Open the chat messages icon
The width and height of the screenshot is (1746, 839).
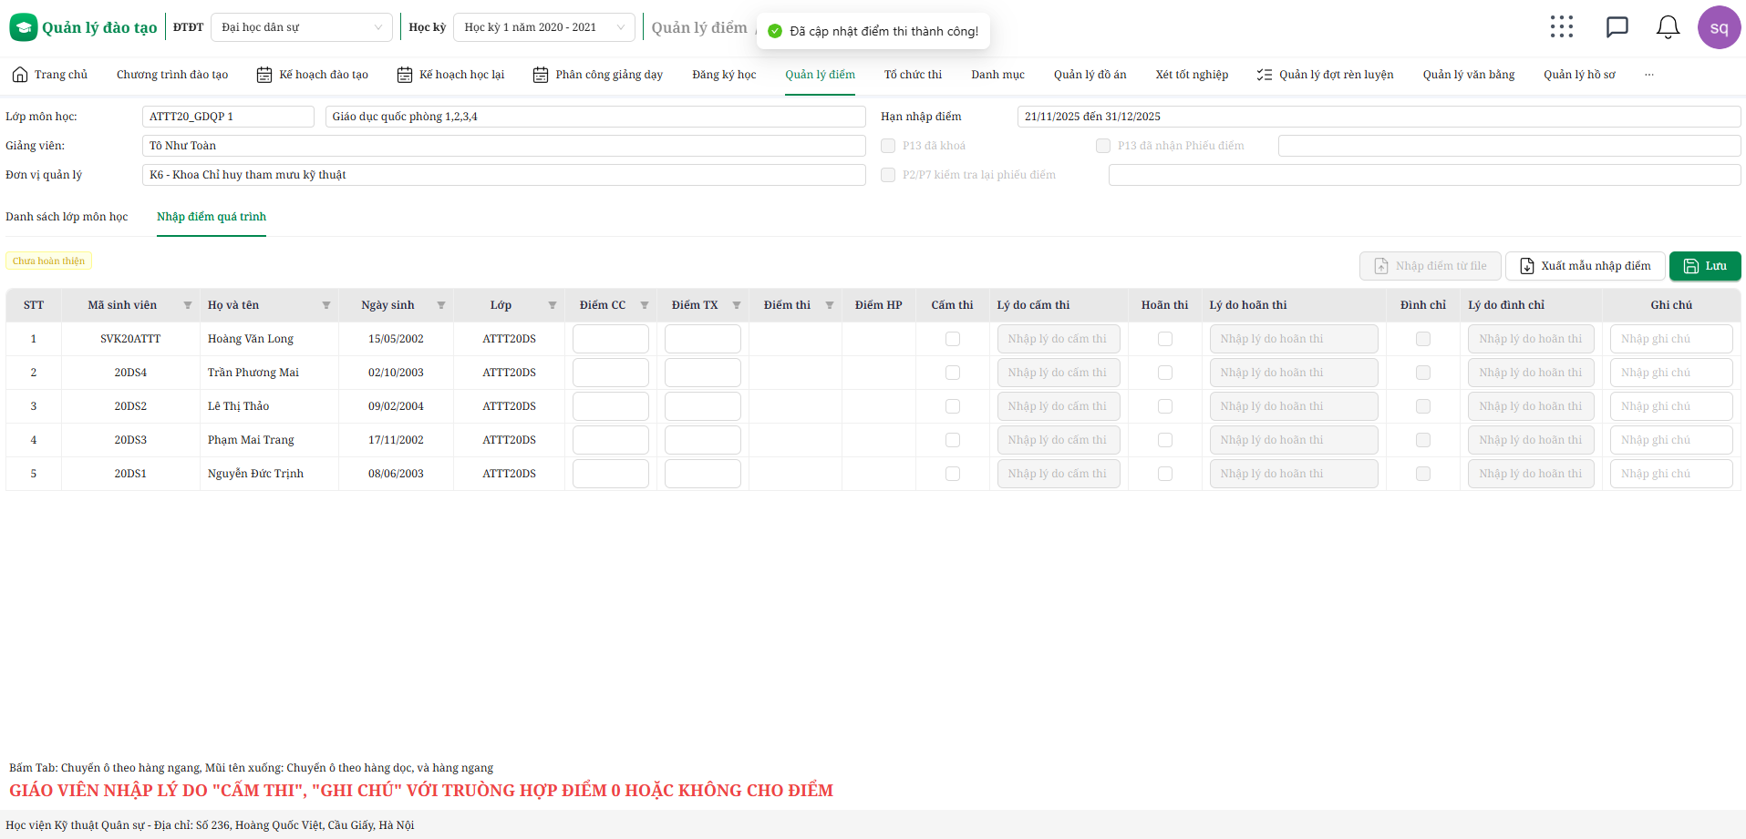(x=1617, y=27)
